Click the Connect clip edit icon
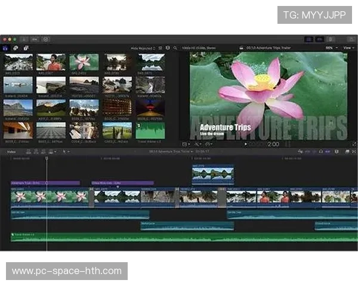This screenshot has width=358, height=286. click(29, 152)
